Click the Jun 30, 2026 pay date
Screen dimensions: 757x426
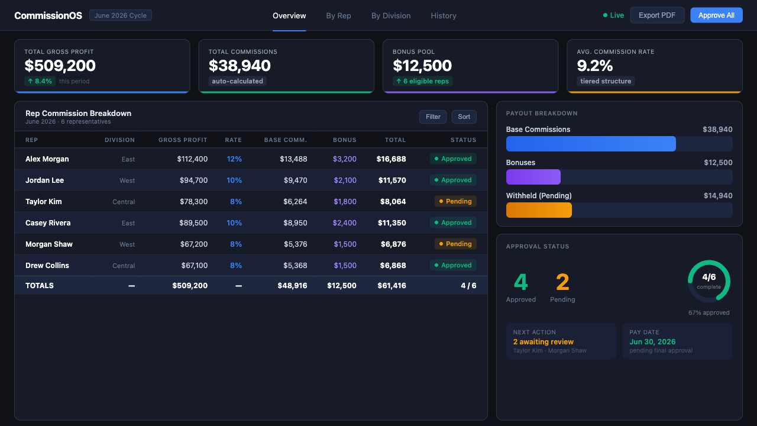point(652,341)
